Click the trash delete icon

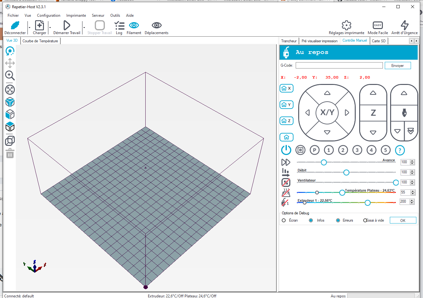click(x=10, y=153)
